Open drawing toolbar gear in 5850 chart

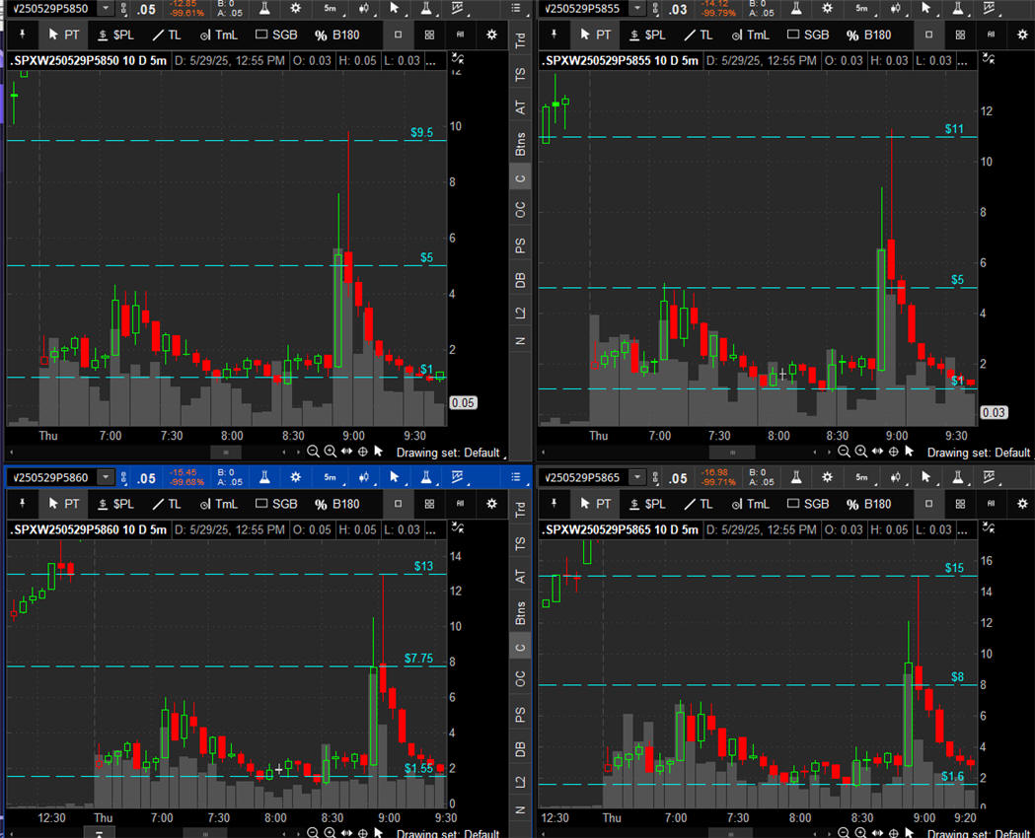[491, 35]
